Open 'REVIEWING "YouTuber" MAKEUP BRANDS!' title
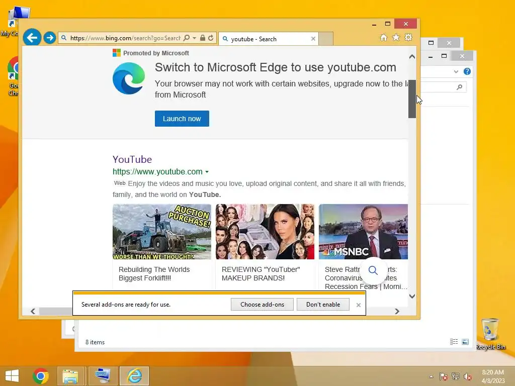The width and height of the screenshot is (515, 386). click(x=261, y=274)
